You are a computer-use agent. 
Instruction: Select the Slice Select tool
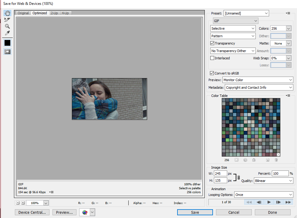click(7, 20)
